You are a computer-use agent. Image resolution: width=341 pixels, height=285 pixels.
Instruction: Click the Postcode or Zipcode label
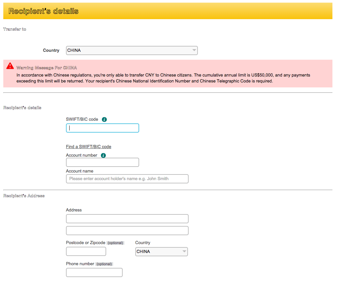click(85, 243)
